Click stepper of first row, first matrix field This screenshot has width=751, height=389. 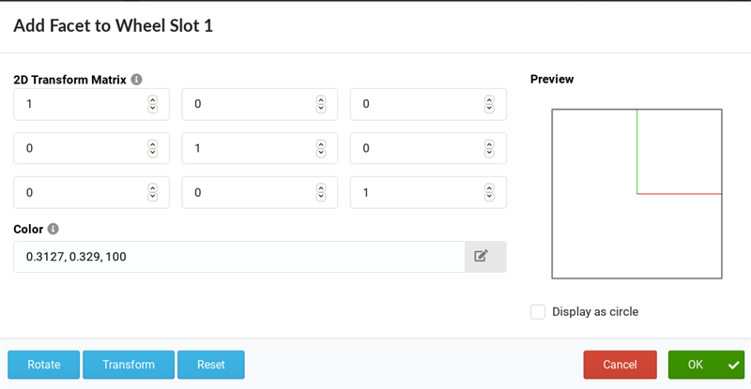[x=153, y=105]
